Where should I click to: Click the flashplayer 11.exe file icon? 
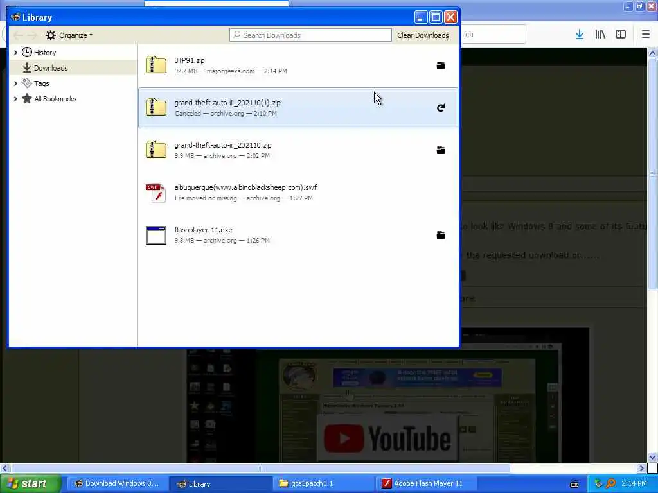tap(156, 235)
